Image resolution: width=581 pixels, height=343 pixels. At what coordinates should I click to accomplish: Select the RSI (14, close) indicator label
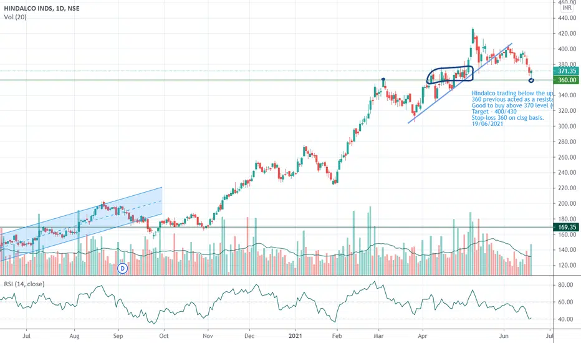coord(24,284)
